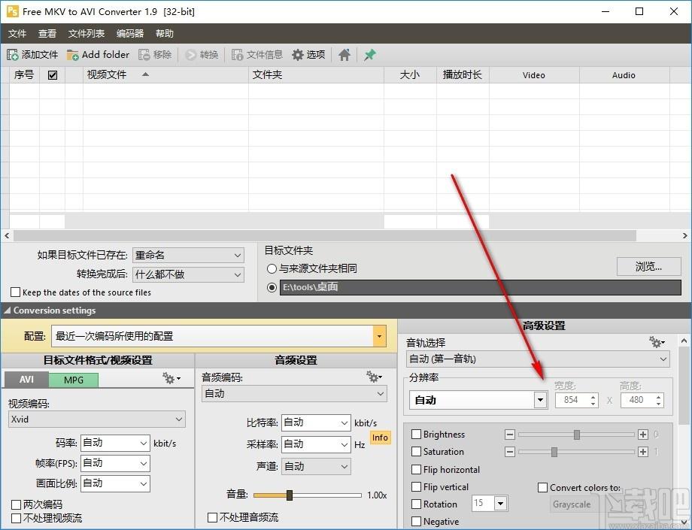Open 采样率 dropdown
The width and height of the screenshot is (692, 530).
(x=316, y=444)
